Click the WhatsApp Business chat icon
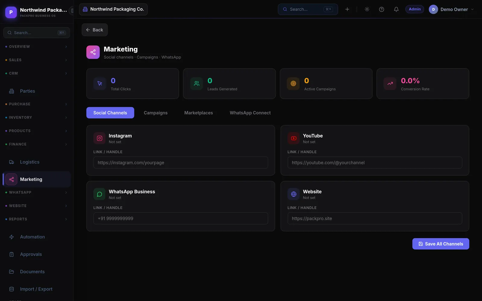 tap(99, 194)
